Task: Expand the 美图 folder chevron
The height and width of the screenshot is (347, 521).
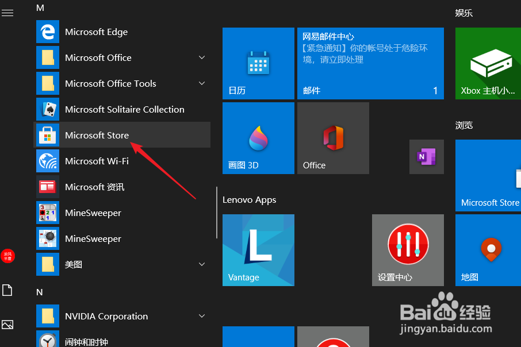Action: 202,264
